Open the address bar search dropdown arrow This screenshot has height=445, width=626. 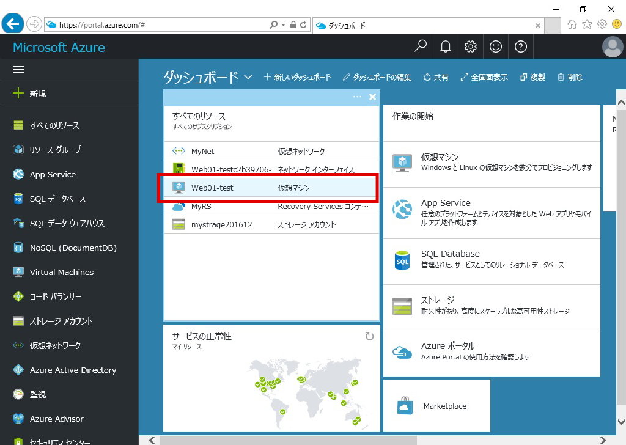point(283,24)
